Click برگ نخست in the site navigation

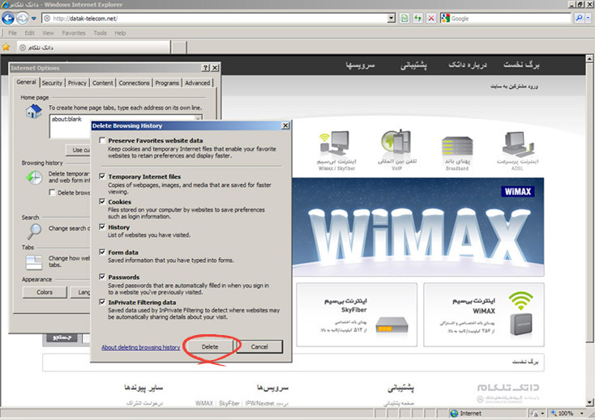(x=521, y=65)
